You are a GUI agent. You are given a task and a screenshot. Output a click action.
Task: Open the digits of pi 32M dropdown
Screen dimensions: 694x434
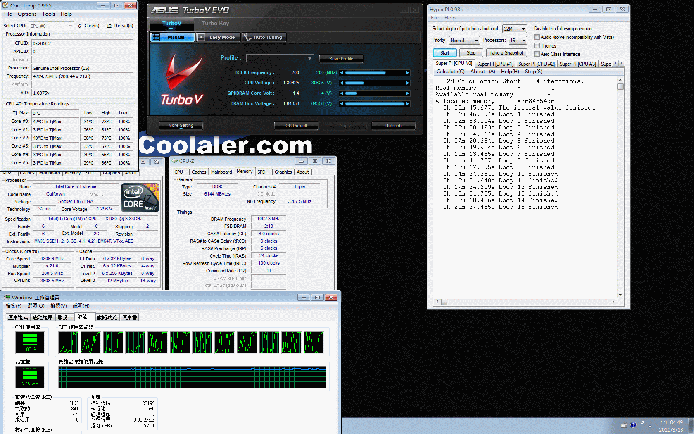pyautogui.click(x=523, y=29)
